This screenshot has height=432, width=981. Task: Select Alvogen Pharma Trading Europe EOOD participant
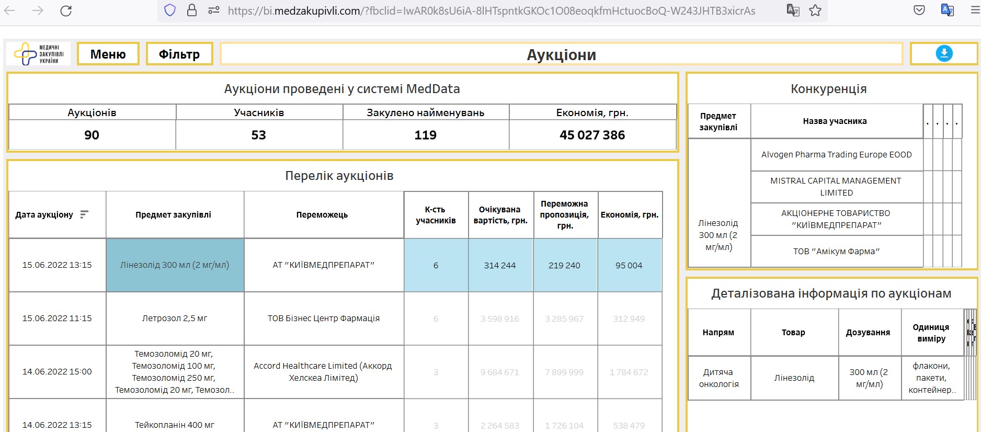(836, 155)
